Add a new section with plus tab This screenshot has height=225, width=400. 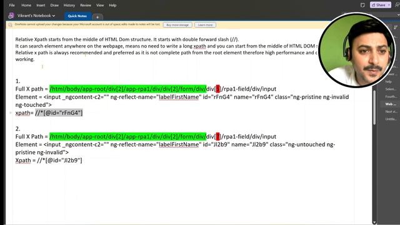[97, 17]
